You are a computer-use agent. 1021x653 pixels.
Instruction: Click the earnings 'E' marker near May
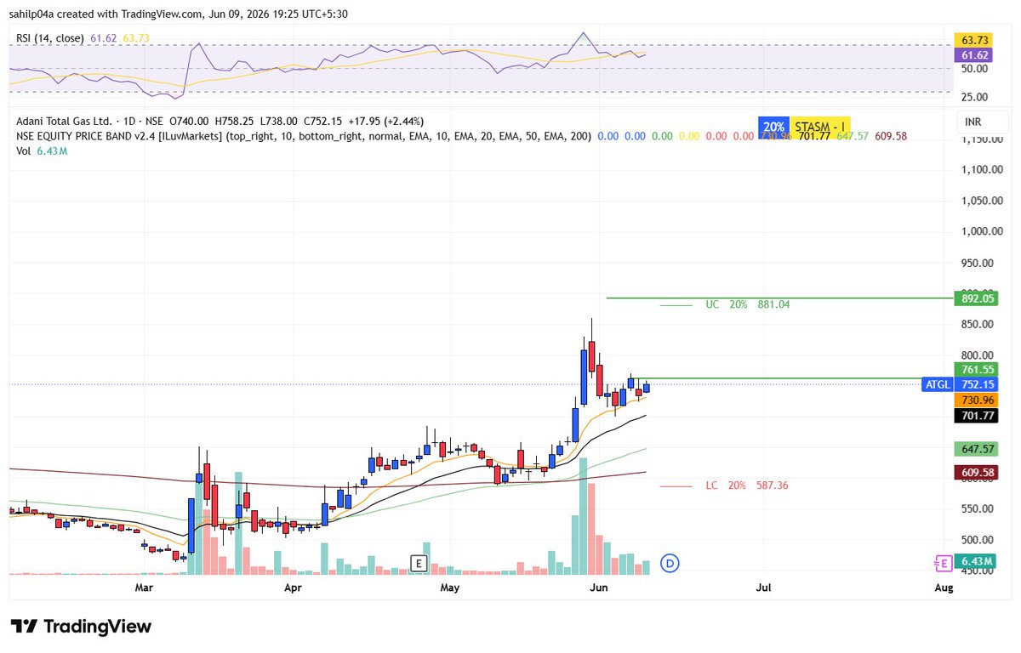(418, 563)
